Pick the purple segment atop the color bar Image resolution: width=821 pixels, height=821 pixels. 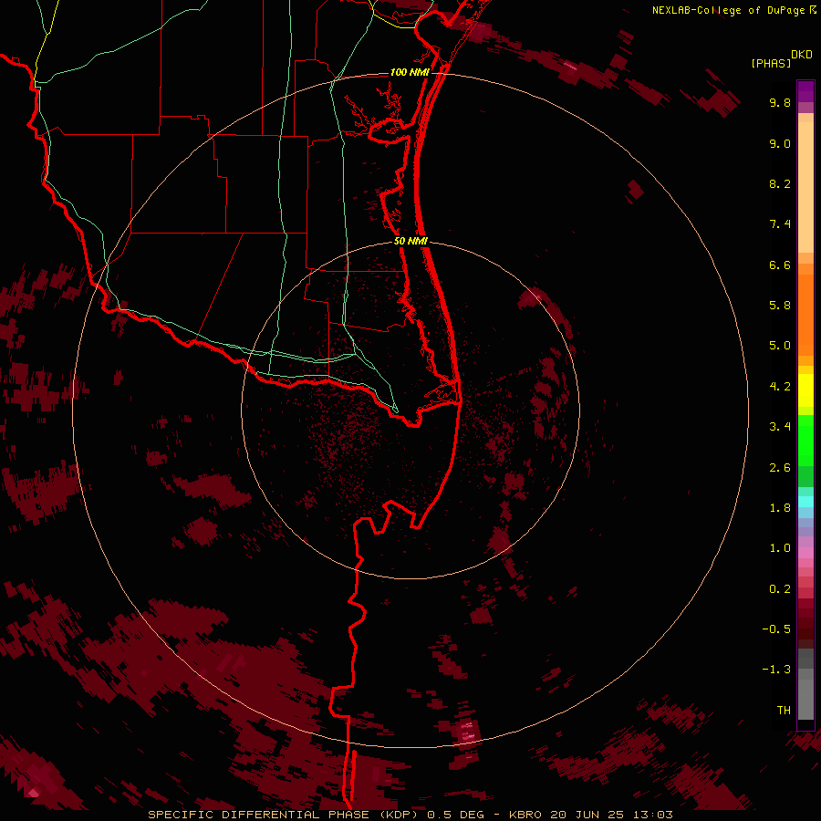point(805,91)
